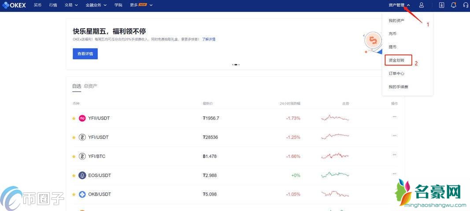The height and width of the screenshot is (211, 470).
Task: Open the user profile icon
Action: coord(422,5)
